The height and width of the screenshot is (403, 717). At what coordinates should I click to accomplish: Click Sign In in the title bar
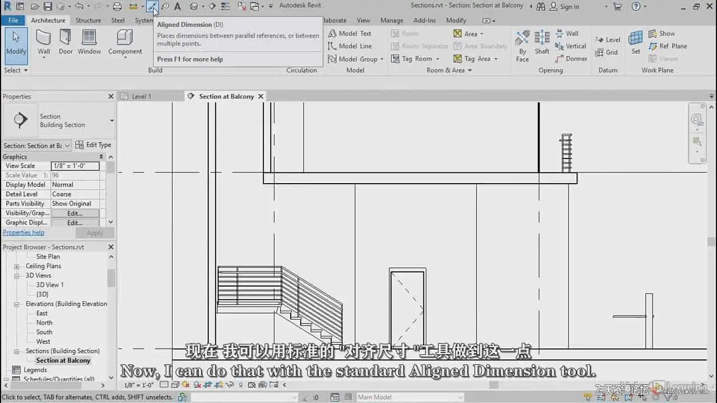(x=564, y=7)
